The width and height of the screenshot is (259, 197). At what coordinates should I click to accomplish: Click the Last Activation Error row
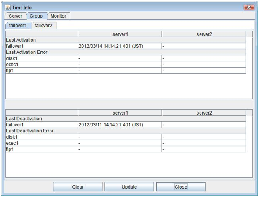tap(27, 52)
